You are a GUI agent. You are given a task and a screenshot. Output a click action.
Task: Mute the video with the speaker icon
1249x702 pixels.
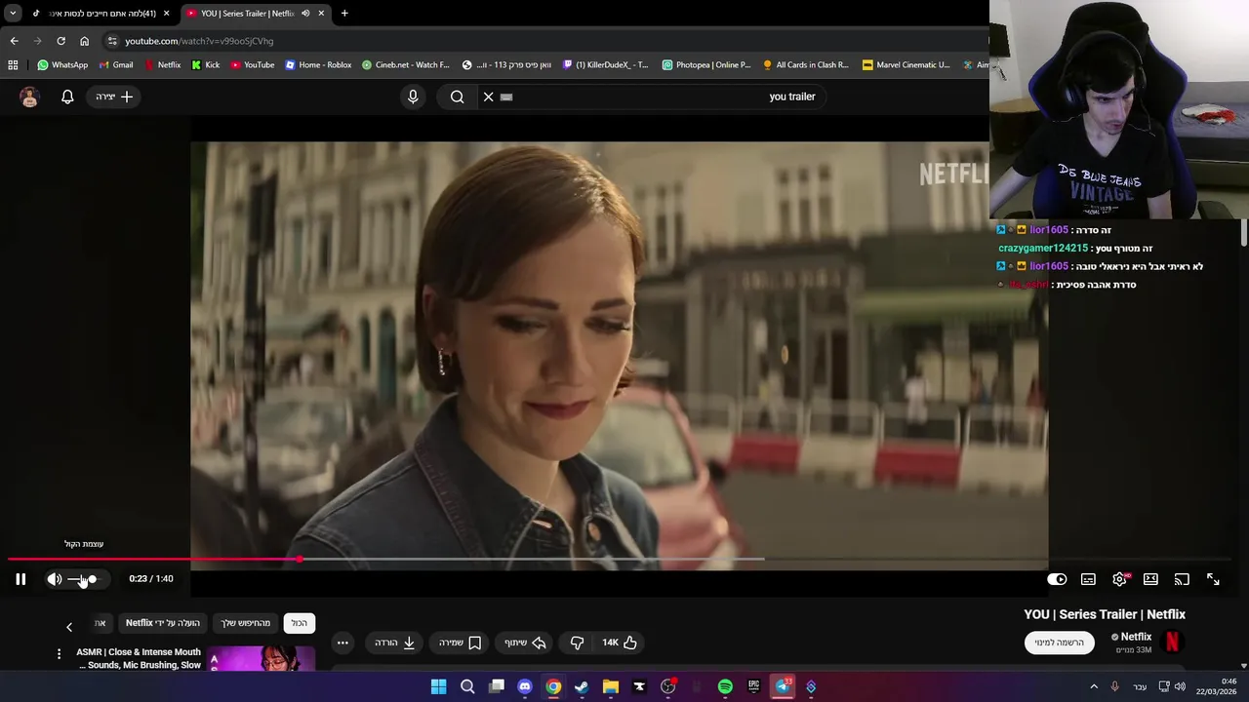tap(55, 579)
